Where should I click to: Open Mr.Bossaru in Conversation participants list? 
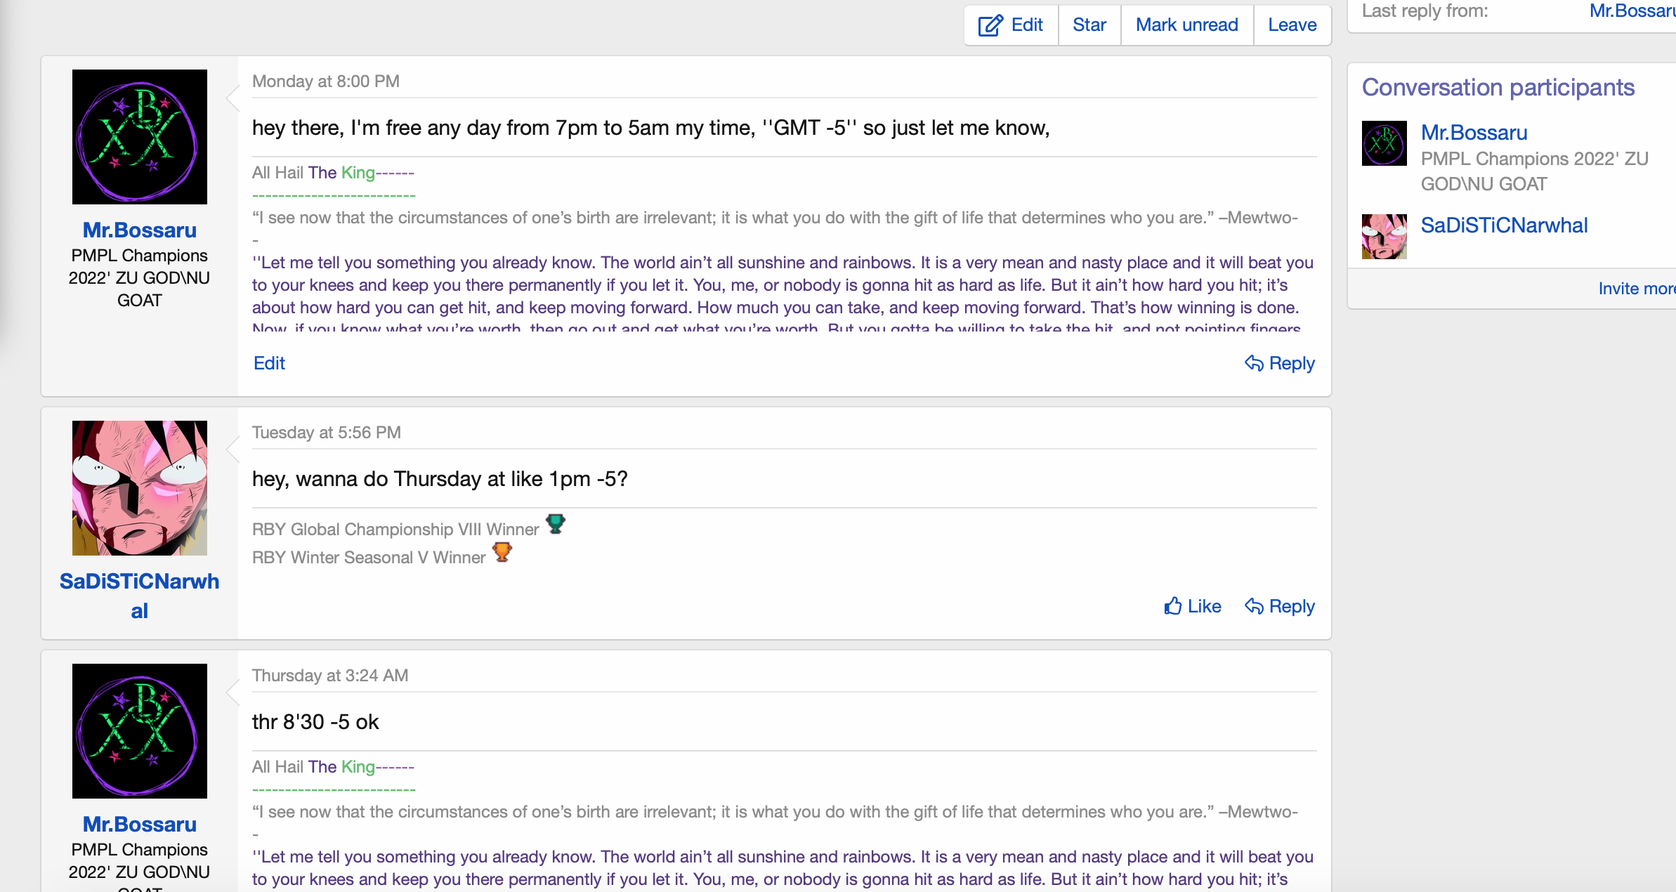tap(1474, 133)
